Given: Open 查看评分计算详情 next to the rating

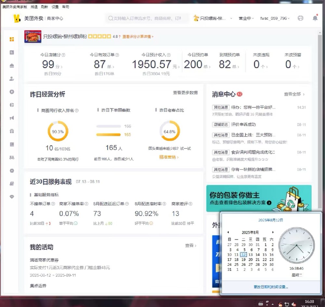Looking at the screenshot, I should (x=136, y=37).
